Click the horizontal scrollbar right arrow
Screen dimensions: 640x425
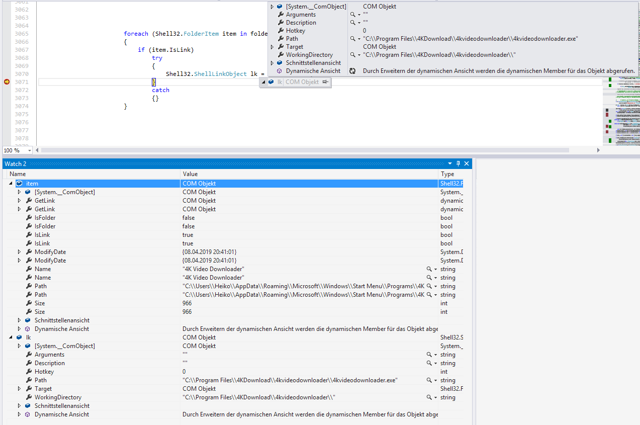coord(598,150)
